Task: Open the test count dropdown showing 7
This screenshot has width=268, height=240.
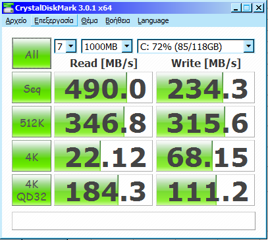Action: pos(65,46)
